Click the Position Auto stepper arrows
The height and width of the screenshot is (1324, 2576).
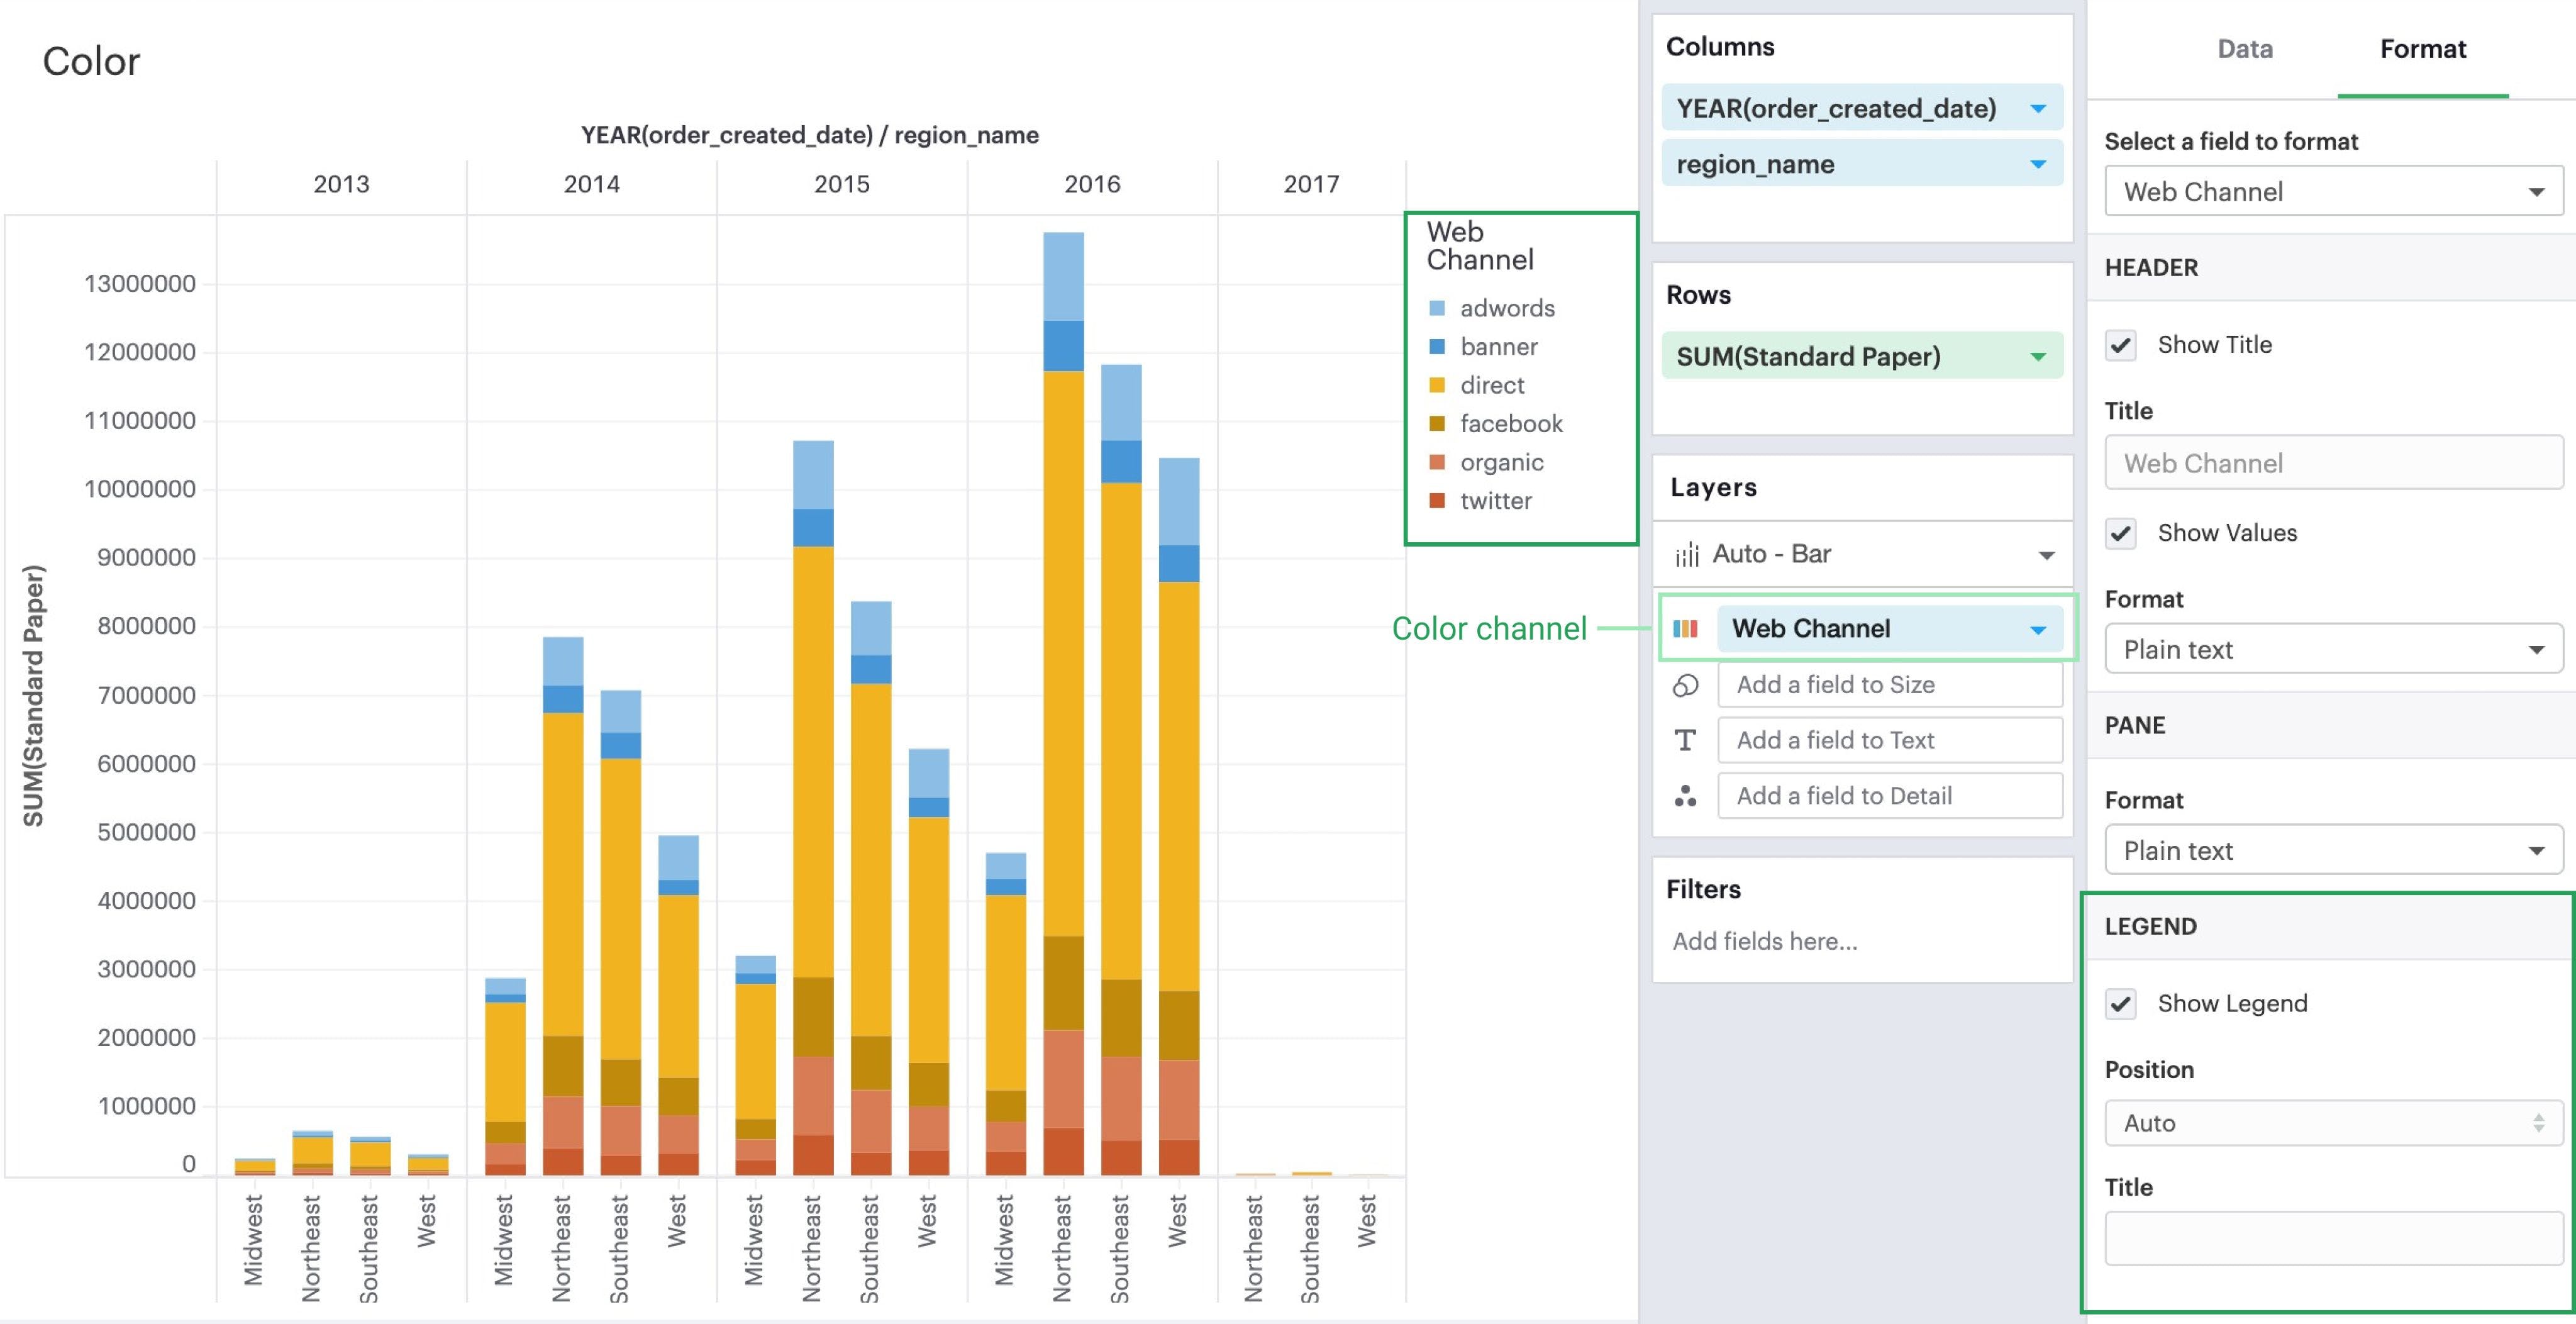pyautogui.click(x=2538, y=1123)
